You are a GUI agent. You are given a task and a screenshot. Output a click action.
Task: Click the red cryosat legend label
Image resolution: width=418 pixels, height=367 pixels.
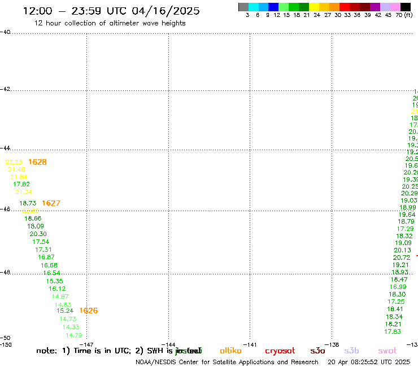coord(280,351)
